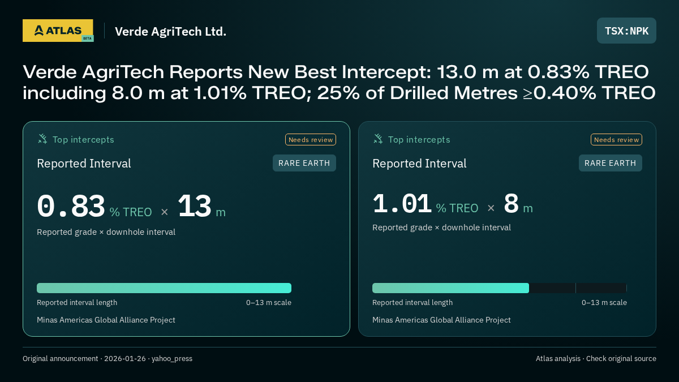Click the Atlas beta logo
The width and height of the screenshot is (679, 382).
coord(58,31)
